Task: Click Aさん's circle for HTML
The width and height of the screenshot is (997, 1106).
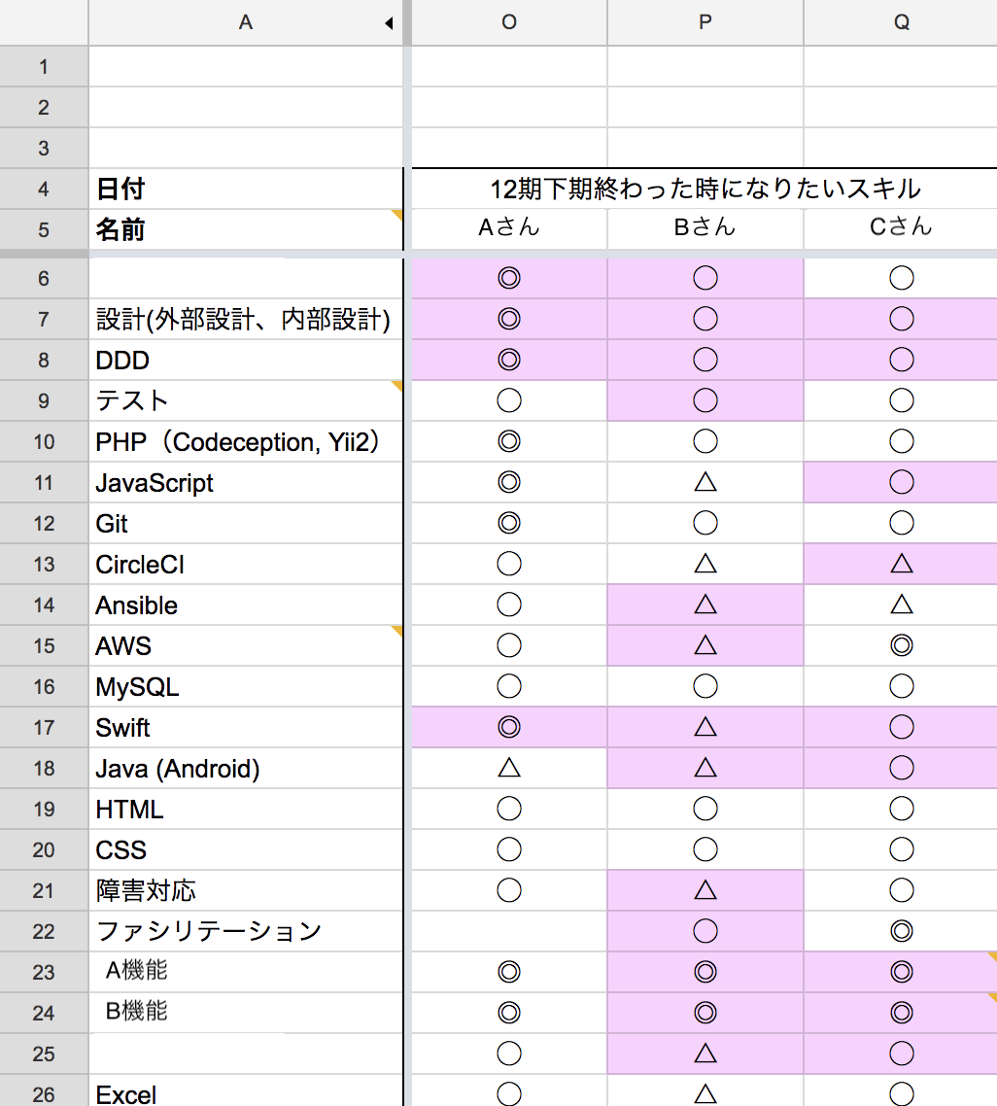Action: [x=509, y=809]
